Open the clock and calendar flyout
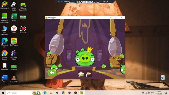This screenshot has width=169, height=95. 159,93
